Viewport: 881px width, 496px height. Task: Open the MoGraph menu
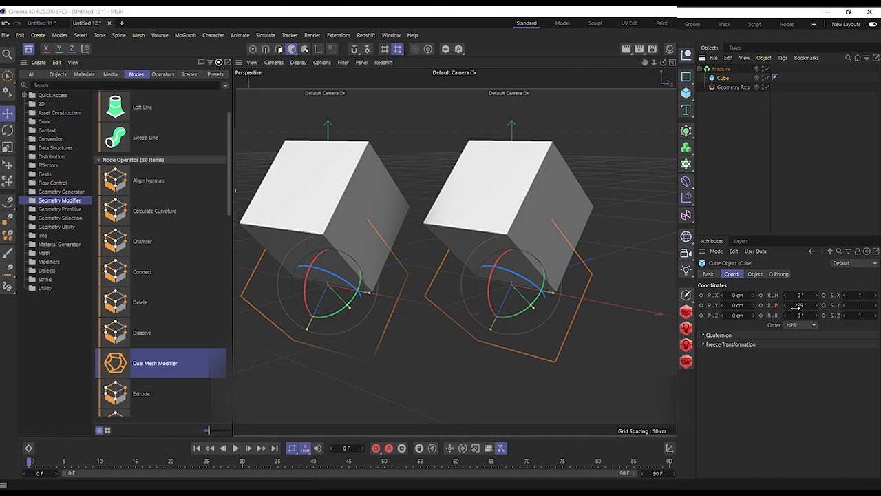tap(185, 35)
